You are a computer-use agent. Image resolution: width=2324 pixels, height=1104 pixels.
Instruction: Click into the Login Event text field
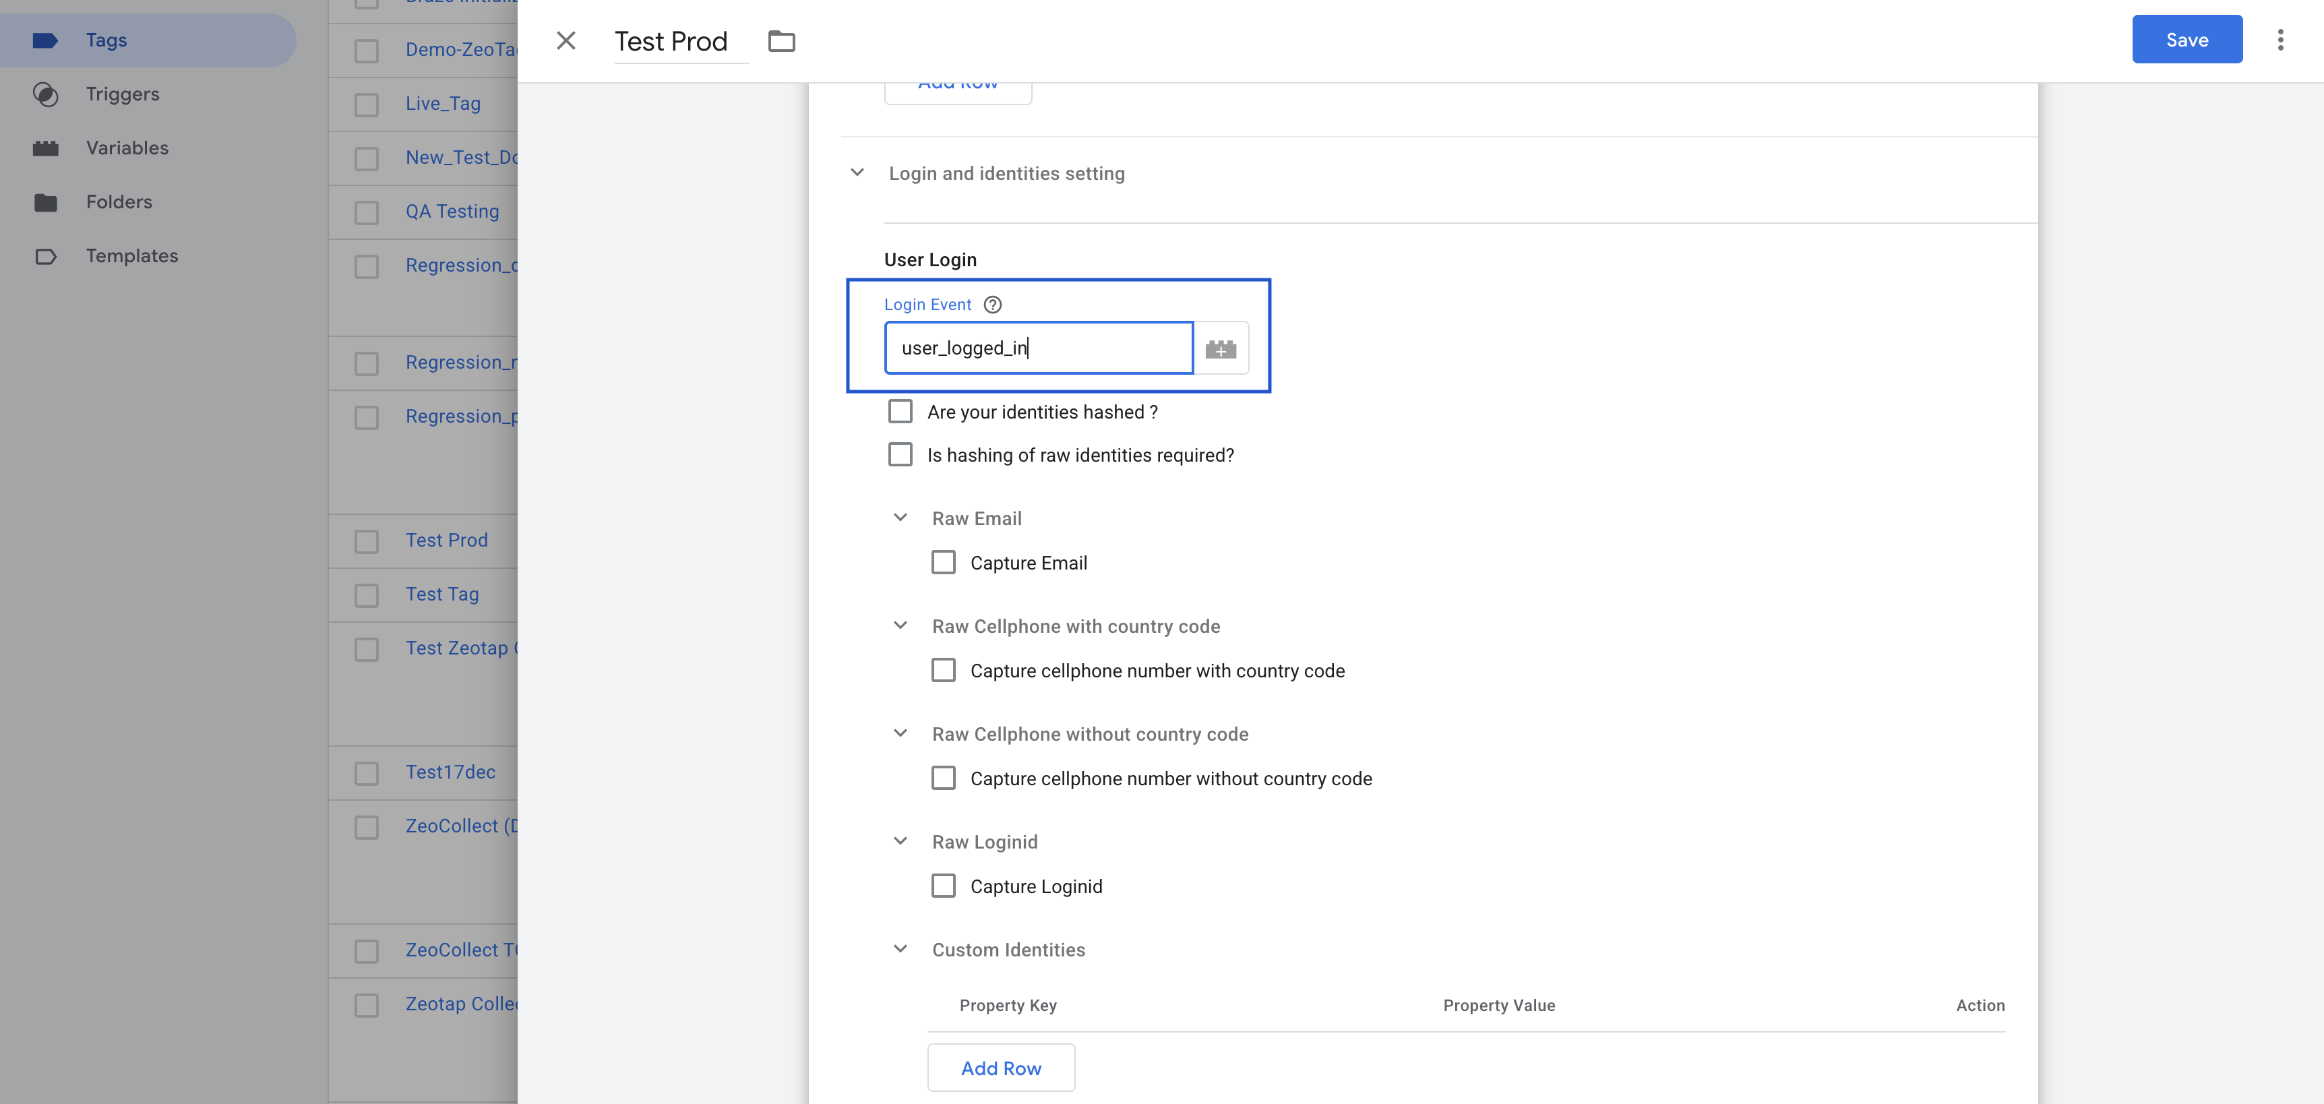pyautogui.click(x=1037, y=348)
